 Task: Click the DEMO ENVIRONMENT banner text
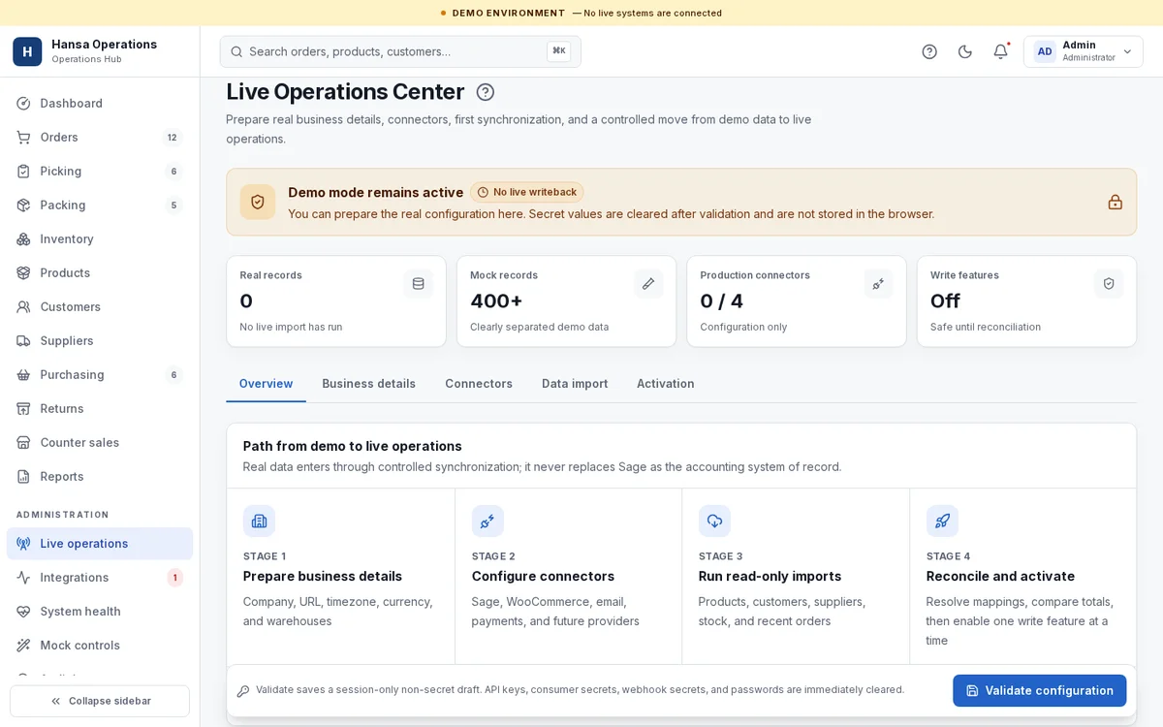509,14
